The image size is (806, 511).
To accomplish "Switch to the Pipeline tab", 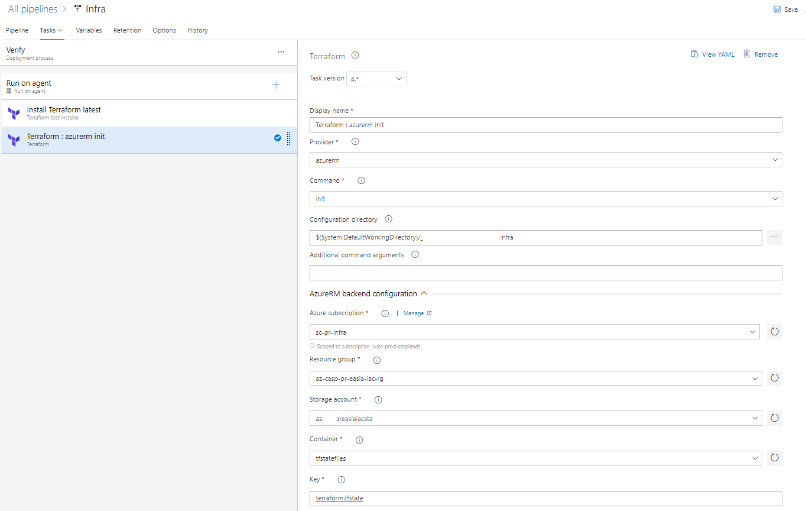I will coord(17,30).
